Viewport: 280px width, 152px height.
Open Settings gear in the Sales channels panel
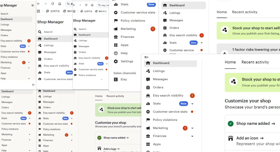click(x=116, y=61)
